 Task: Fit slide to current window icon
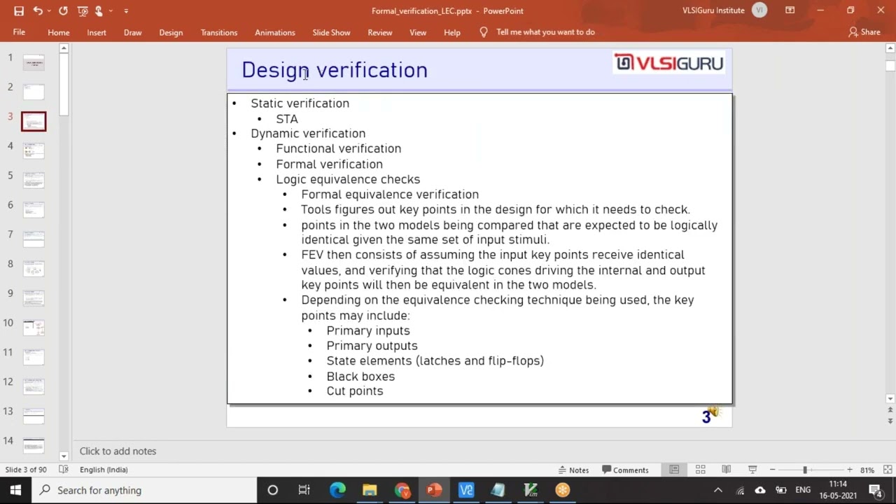click(887, 470)
